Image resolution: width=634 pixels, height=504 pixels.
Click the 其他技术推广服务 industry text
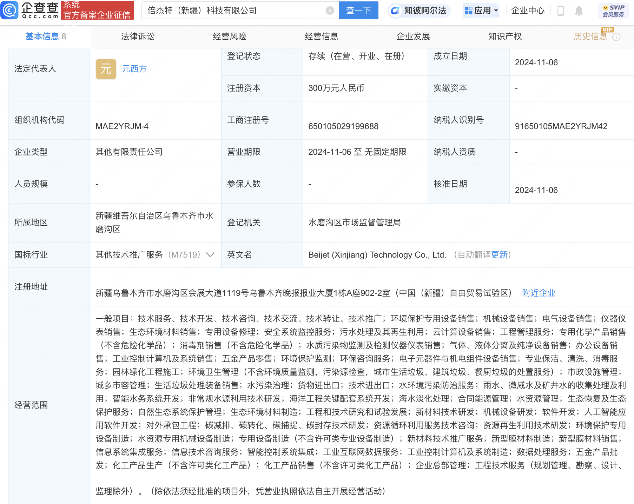tap(129, 255)
